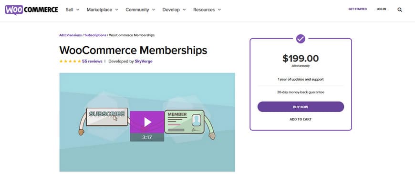The image size is (415, 174).
Task: Visit the SkyVerge developer link
Action: click(144, 61)
